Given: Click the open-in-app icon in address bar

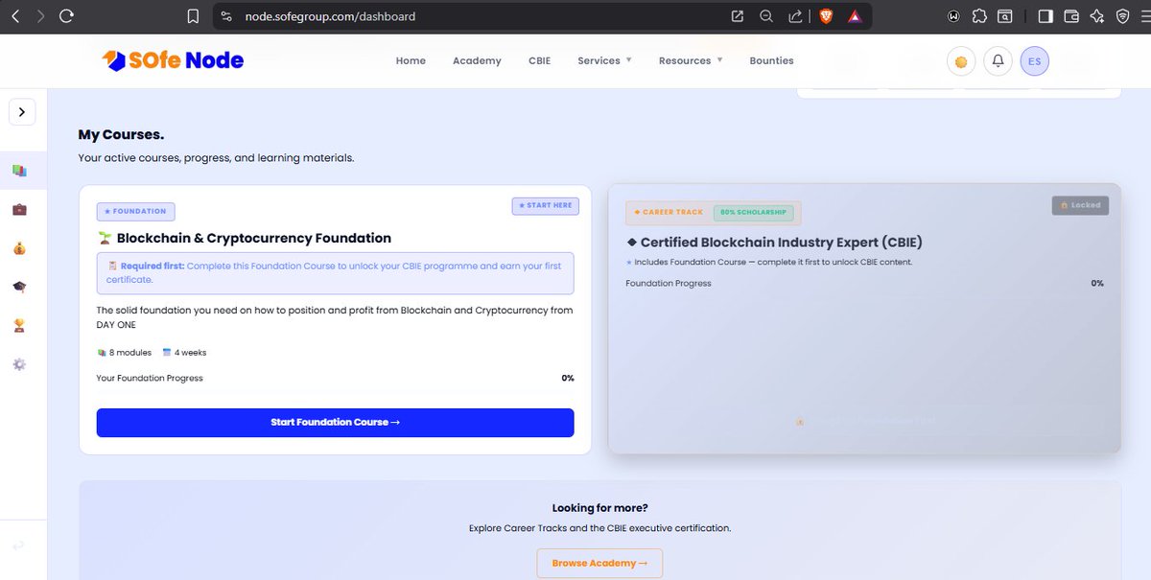Looking at the screenshot, I should 737,16.
